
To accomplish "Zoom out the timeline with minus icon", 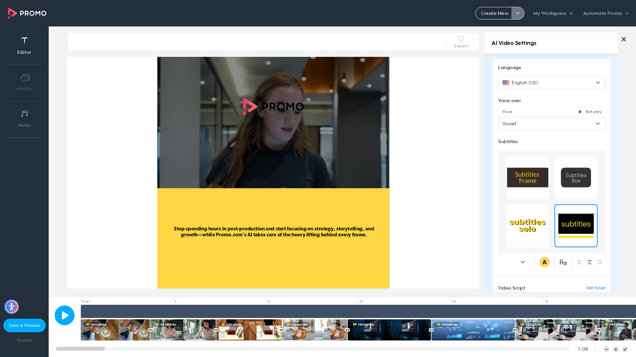I will pos(607,349).
